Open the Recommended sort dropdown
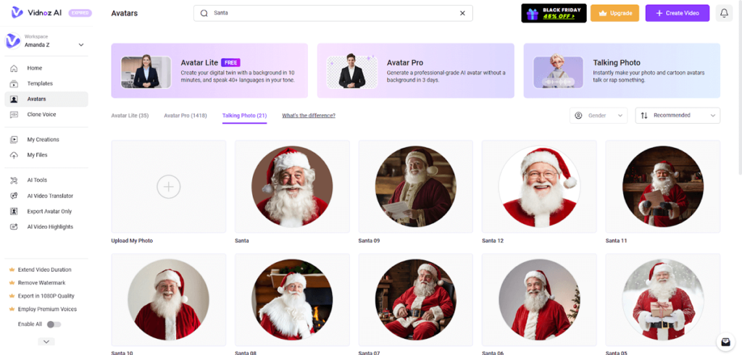Viewport: 742px width, 355px height. (x=678, y=115)
